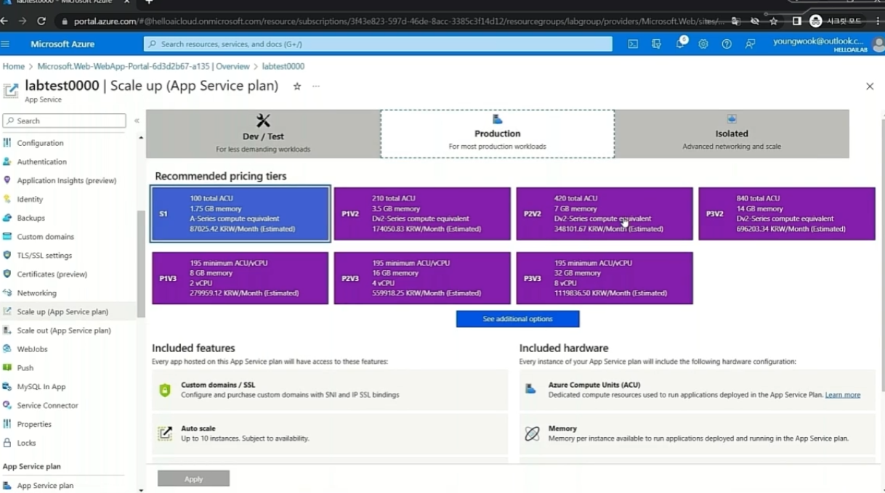This screenshot has width=885, height=493.
Task: Click the Application Insights bulb icon
Action: (x=7, y=180)
